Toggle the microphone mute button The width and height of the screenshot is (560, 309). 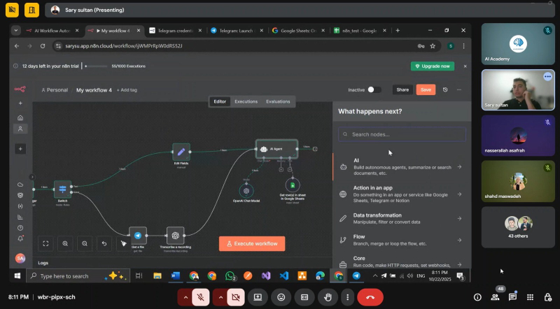click(x=201, y=297)
